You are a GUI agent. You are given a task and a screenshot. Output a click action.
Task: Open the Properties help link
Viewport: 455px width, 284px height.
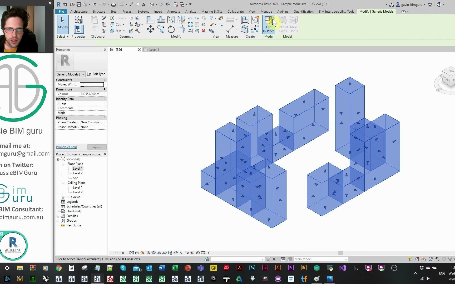click(66, 147)
